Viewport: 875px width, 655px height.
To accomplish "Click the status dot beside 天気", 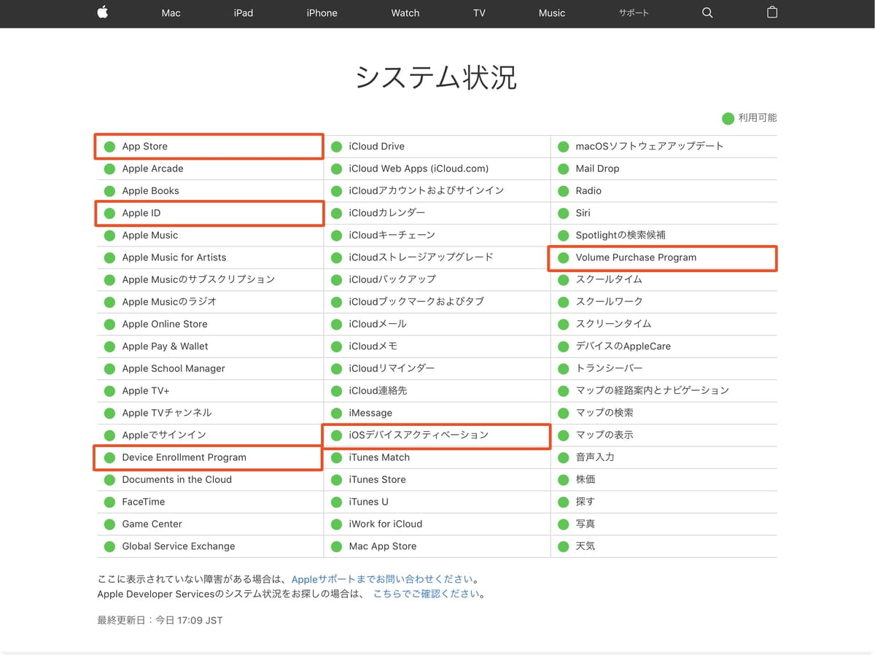I will click(x=563, y=546).
